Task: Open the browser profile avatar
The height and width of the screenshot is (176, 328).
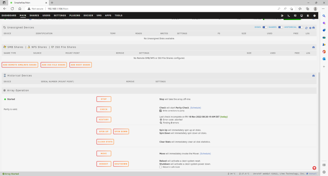Action: tap(315, 9)
